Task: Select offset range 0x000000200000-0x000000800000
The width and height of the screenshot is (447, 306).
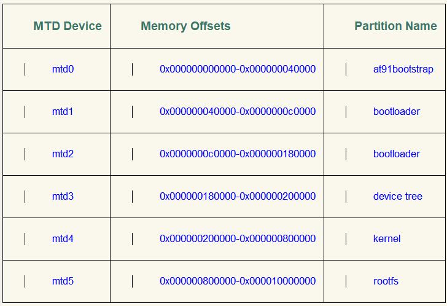Action: (238, 239)
